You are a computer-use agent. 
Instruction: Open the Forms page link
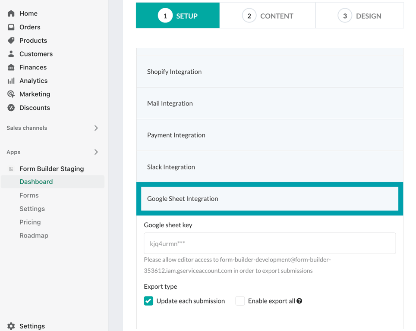point(29,195)
